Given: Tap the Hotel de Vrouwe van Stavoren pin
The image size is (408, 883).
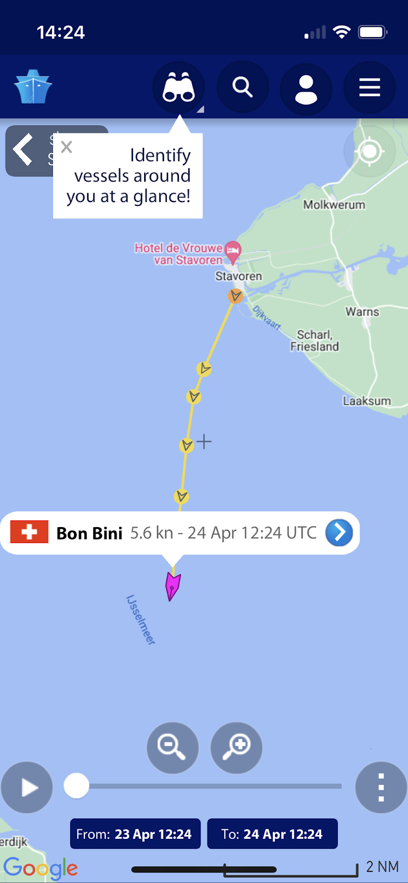Looking at the screenshot, I should click(233, 251).
